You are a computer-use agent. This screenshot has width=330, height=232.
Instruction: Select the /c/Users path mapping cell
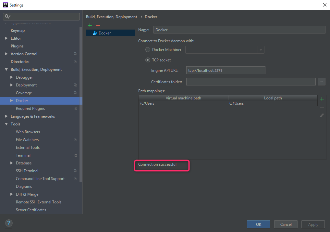pyautogui.click(x=183, y=103)
